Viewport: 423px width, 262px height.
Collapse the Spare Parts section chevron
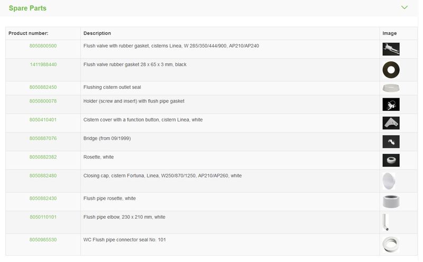click(404, 7)
